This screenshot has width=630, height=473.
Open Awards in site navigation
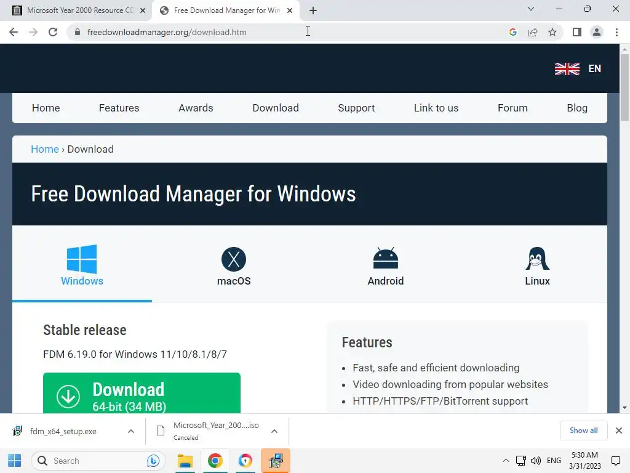[196, 108]
